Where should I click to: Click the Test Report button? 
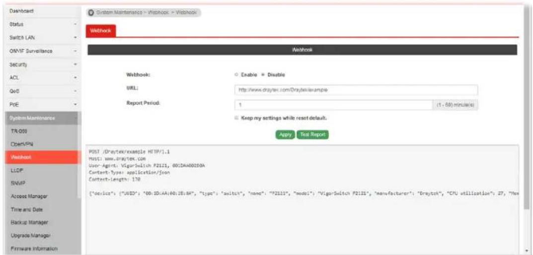(312, 135)
